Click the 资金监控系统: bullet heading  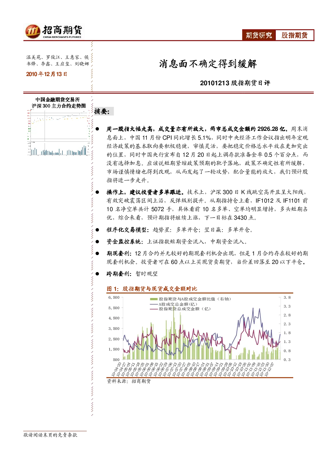pos(125,242)
